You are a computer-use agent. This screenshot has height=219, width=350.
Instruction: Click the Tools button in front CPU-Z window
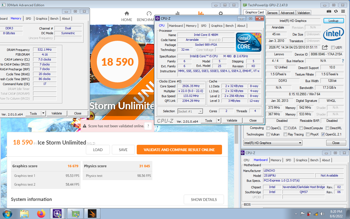tap(209, 120)
